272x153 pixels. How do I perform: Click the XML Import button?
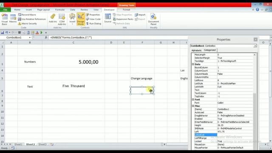(140, 15)
